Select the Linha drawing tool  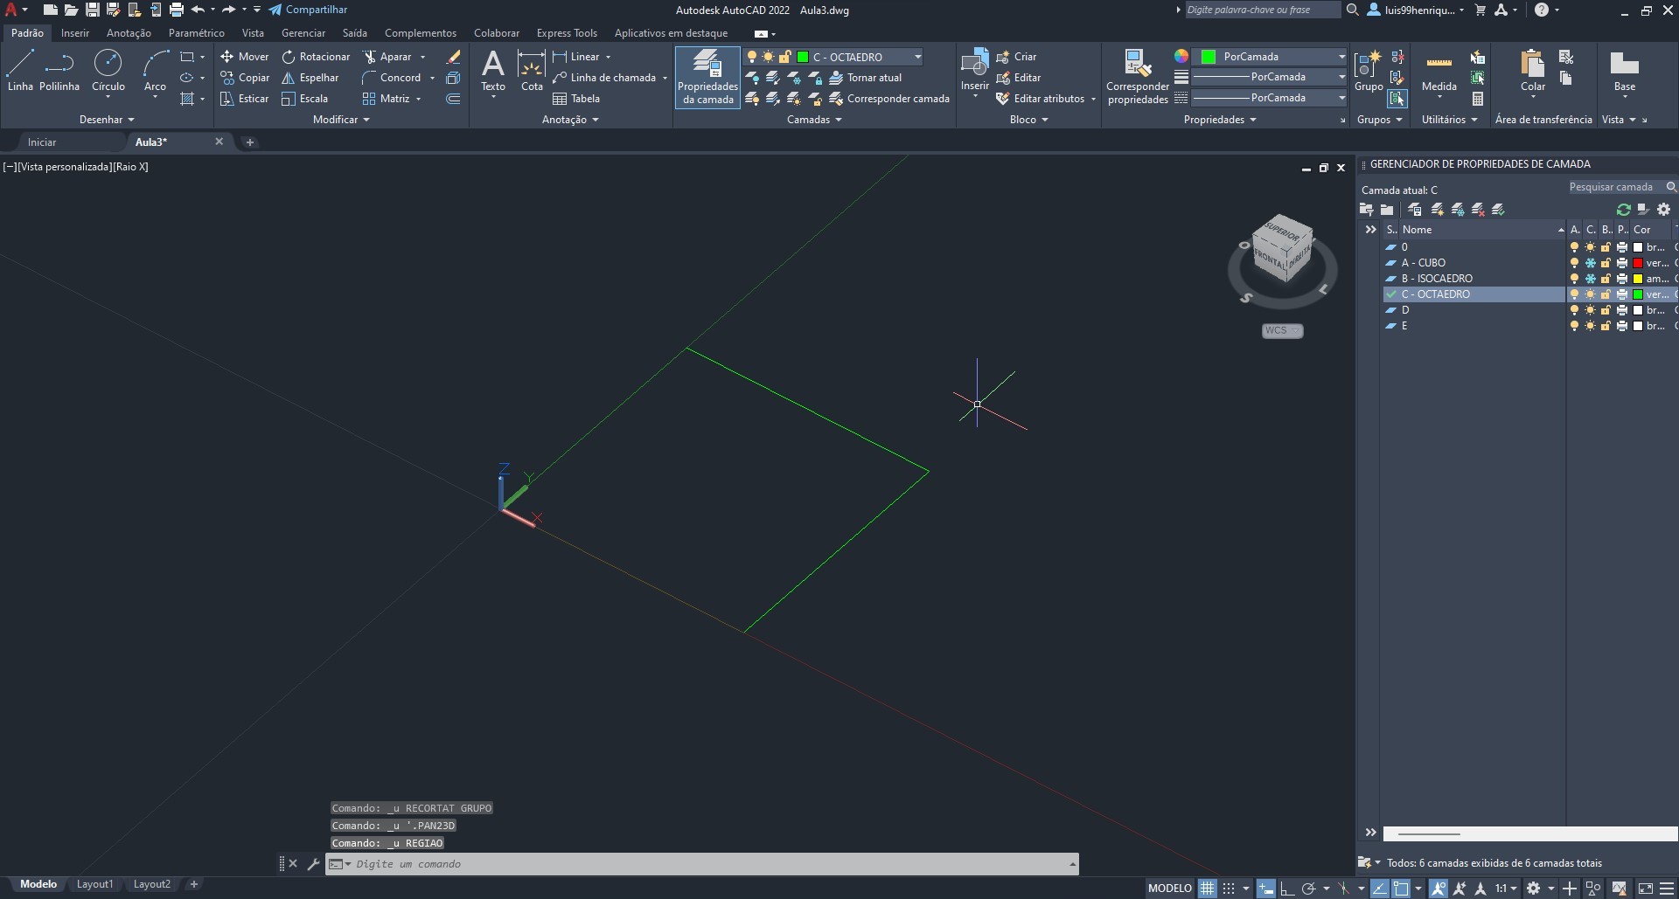pyautogui.click(x=20, y=70)
